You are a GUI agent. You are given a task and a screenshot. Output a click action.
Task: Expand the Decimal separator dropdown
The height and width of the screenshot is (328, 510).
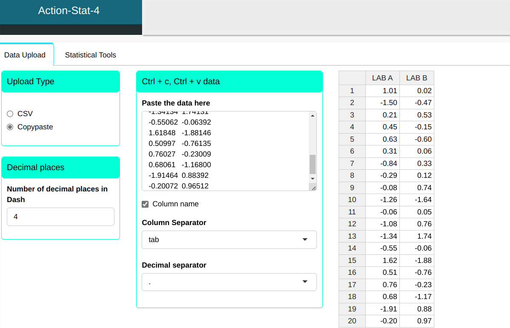[229, 282]
